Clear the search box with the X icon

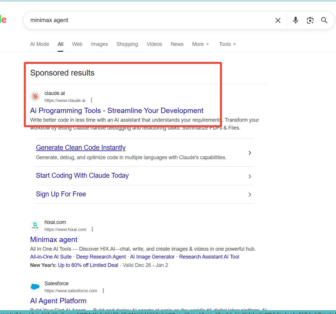(x=278, y=20)
